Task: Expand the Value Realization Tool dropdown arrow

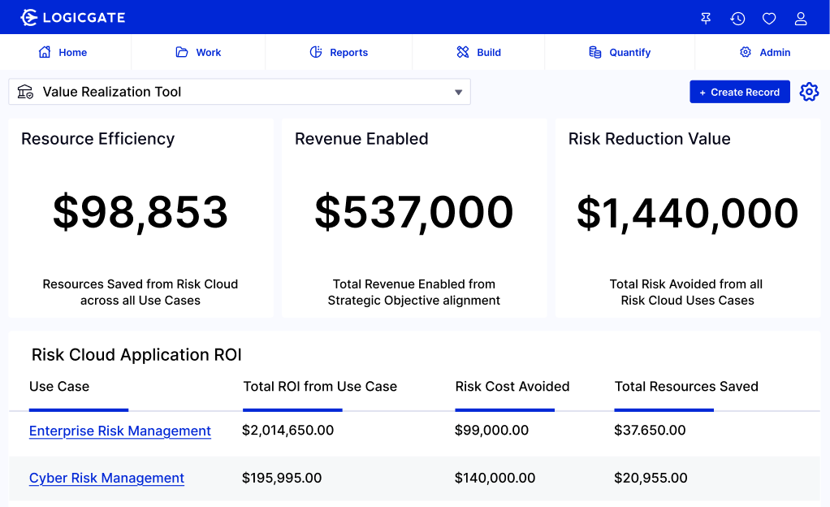Action: click(x=459, y=93)
